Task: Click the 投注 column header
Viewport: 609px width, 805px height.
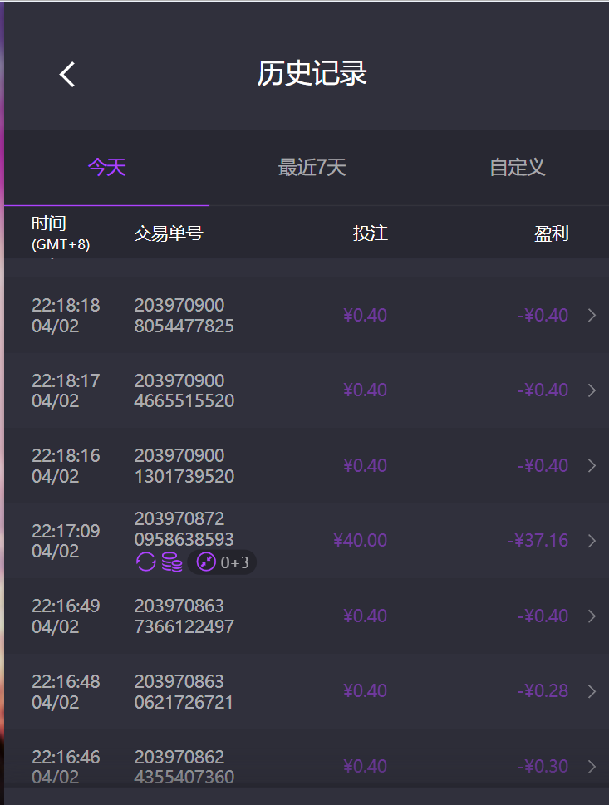Action: tap(370, 233)
